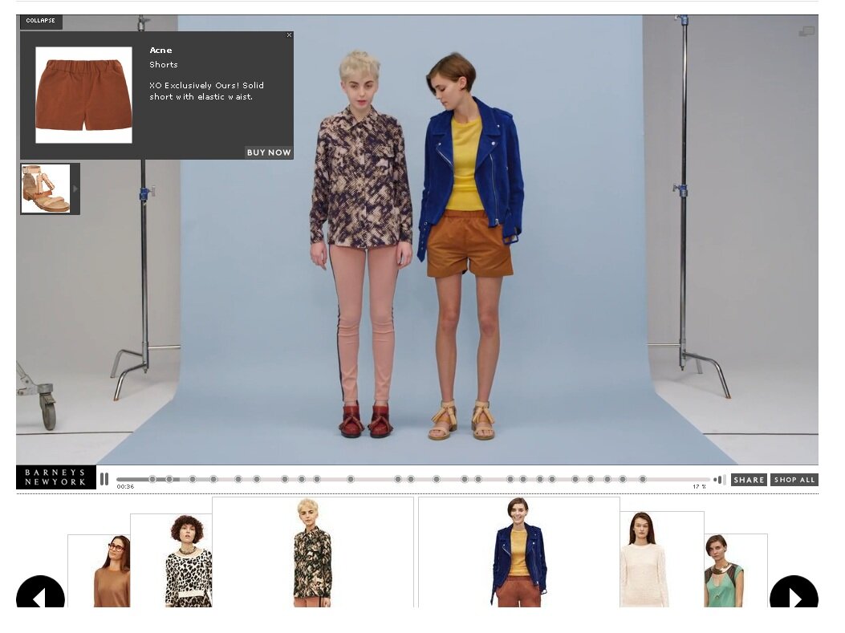This screenshot has width=845, height=633.
Task: Select the previous-carousel arrow on the left
Action: coord(42,599)
